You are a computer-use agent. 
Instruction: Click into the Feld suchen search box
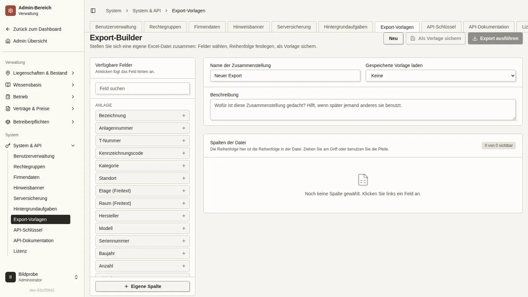point(143,89)
